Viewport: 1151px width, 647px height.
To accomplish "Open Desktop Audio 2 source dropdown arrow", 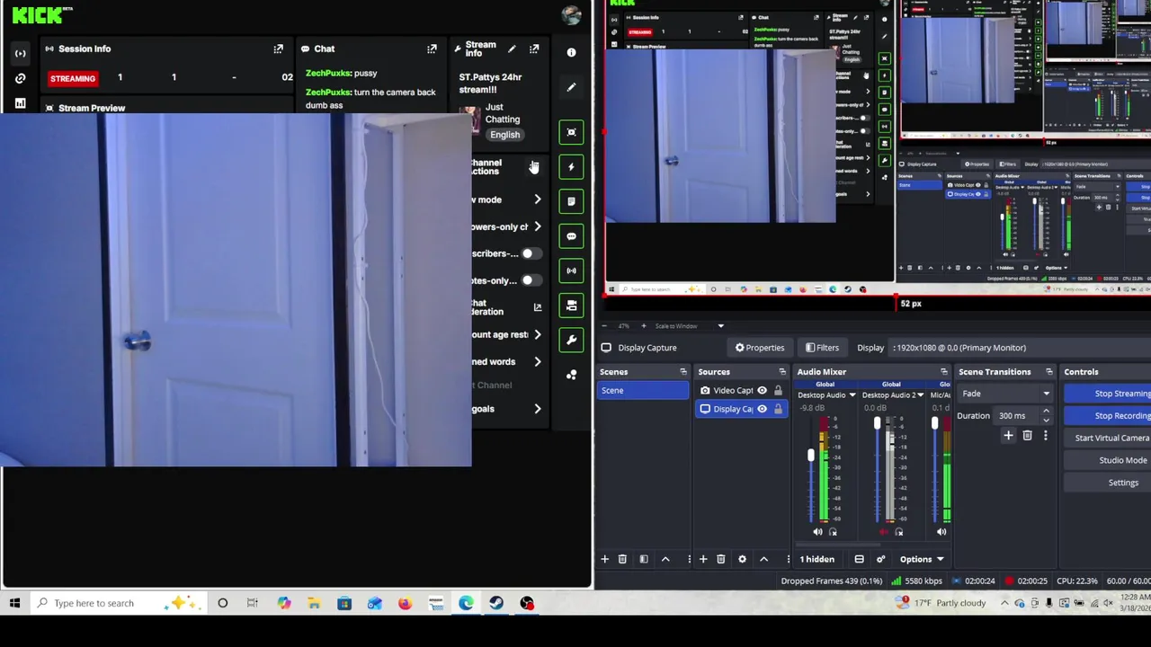I will (920, 395).
